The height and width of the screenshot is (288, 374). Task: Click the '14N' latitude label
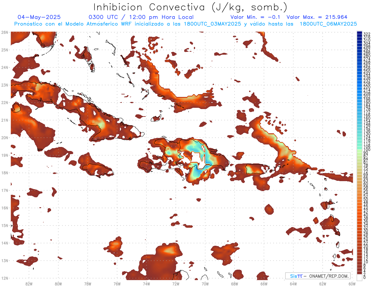(x=5, y=243)
